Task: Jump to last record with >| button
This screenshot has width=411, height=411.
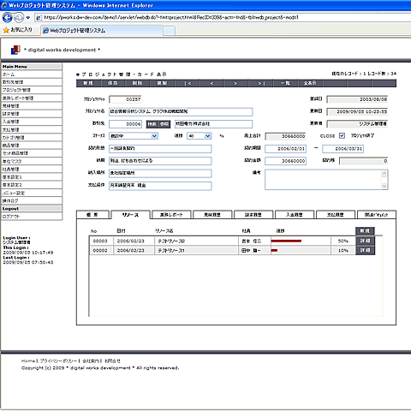Action: click(x=261, y=83)
